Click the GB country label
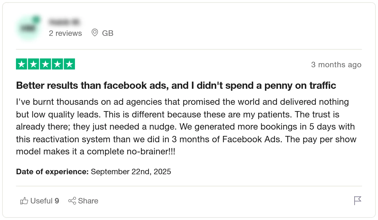378x220 pixels. (x=108, y=33)
